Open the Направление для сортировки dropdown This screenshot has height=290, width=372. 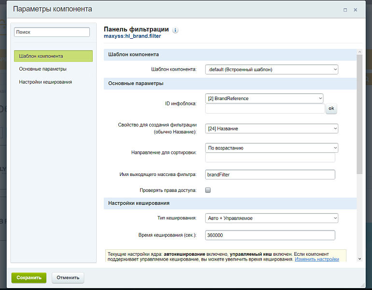[272, 148]
